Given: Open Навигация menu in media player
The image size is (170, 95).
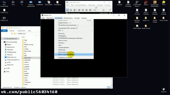Looking at the screenshot, I should [92, 5].
